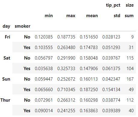This screenshot has height=117, width=138.
Task: Click the max column header
Action: [x=71, y=16]
